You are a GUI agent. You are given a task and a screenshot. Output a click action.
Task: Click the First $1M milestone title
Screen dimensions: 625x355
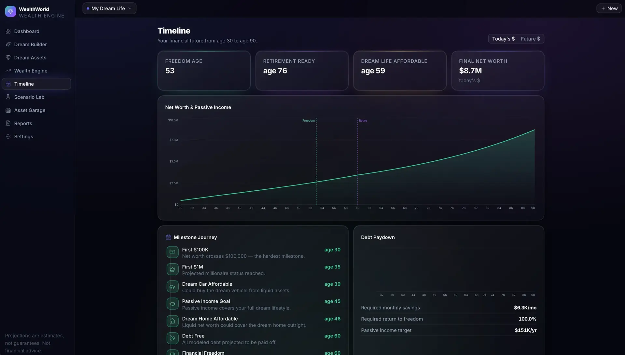[192, 267]
